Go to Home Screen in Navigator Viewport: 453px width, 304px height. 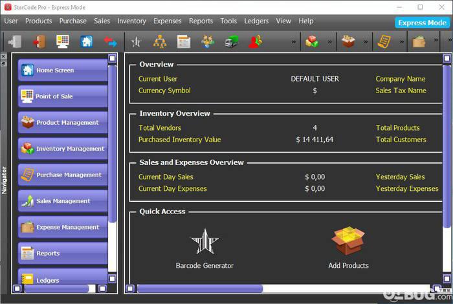(x=63, y=70)
